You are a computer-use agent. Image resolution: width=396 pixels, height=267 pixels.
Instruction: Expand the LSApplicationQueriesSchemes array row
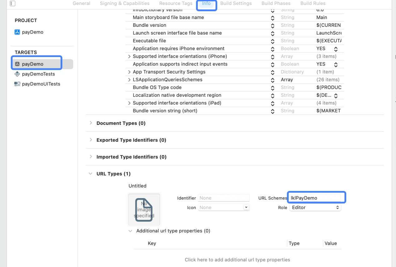click(129, 80)
